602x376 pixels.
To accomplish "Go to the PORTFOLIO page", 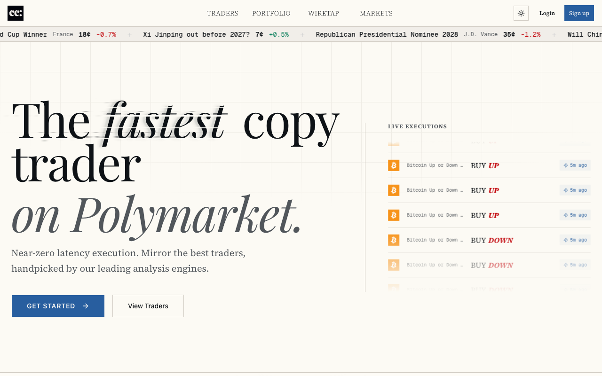I will click(x=271, y=13).
